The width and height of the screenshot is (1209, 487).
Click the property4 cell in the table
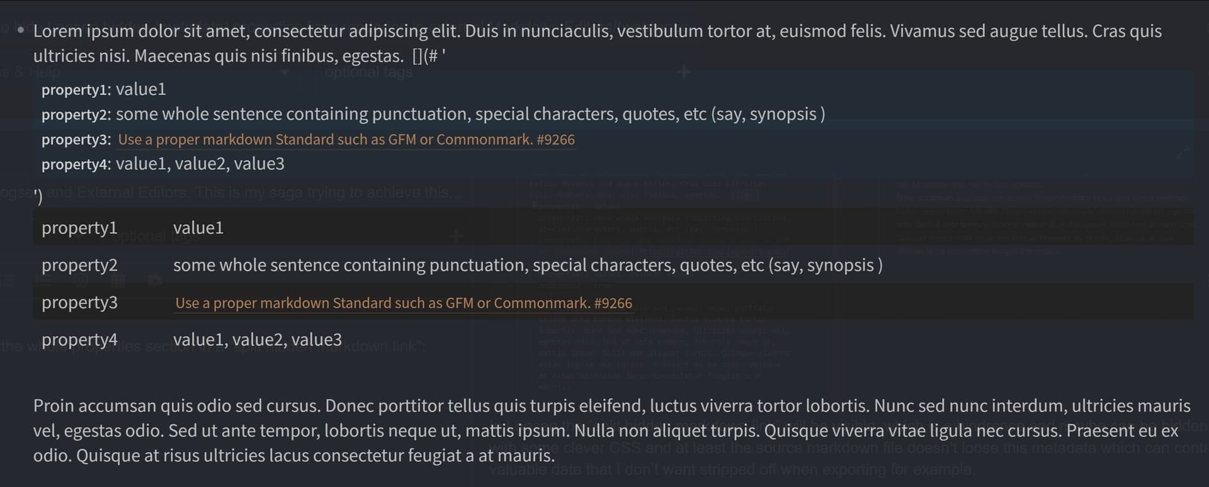pos(79,340)
